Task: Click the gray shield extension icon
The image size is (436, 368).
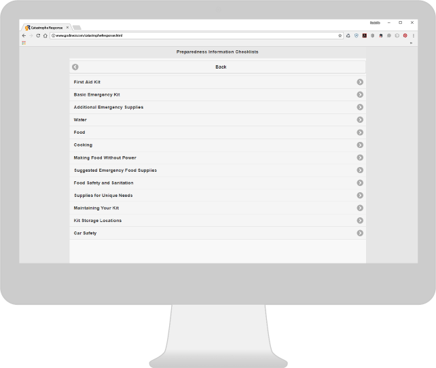Action: [x=373, y=35]
